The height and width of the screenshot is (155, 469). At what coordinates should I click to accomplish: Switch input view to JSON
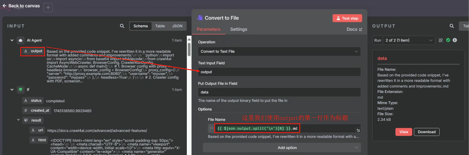pos(177,26)
